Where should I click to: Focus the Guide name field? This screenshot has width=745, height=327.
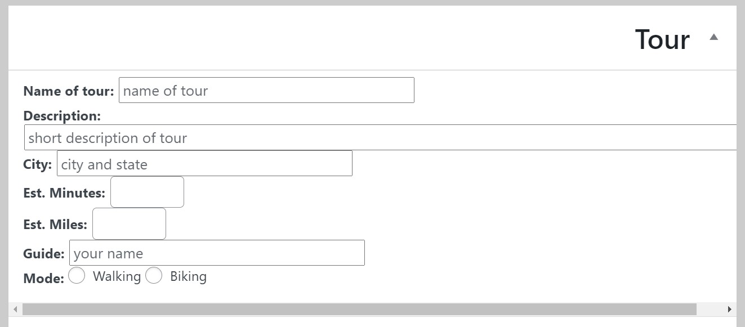tap(217, 253)
